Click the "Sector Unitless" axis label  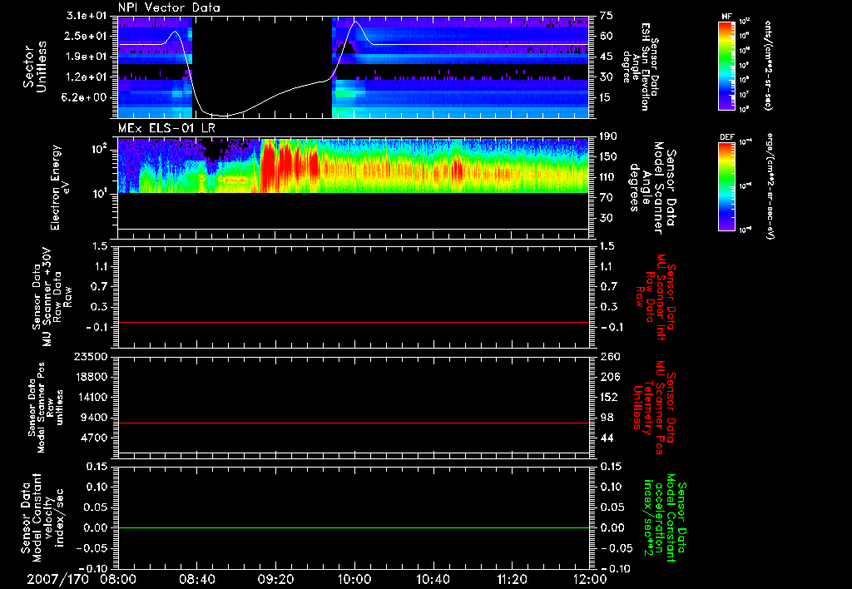[x=35, y=67]
